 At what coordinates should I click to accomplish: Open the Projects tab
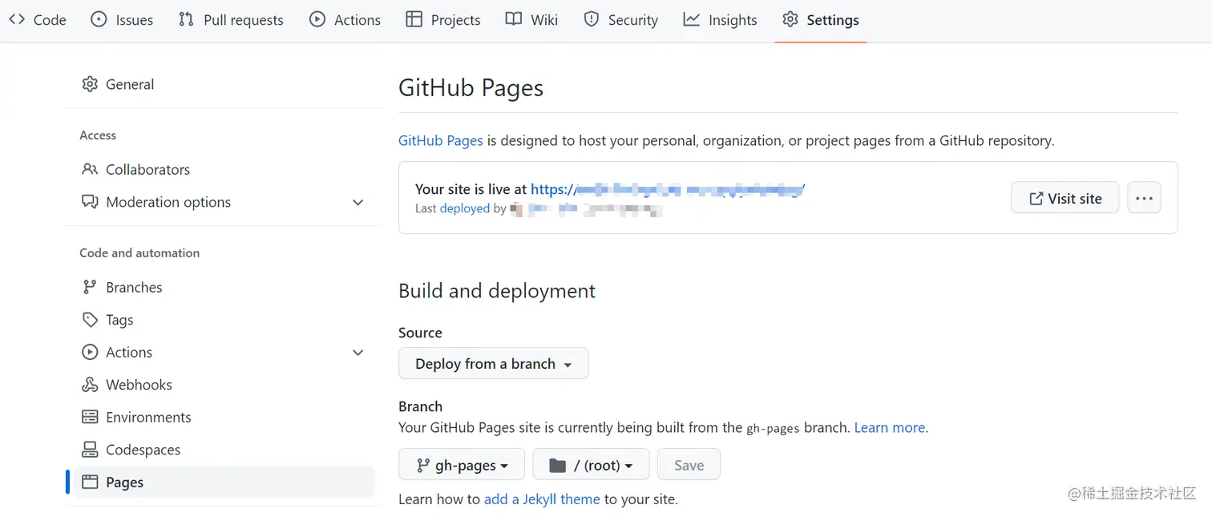[443, 20]
